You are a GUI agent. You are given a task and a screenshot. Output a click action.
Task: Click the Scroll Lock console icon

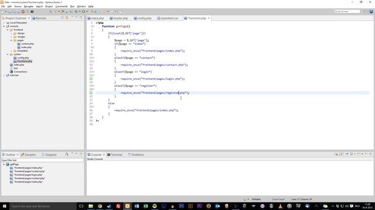341,154
